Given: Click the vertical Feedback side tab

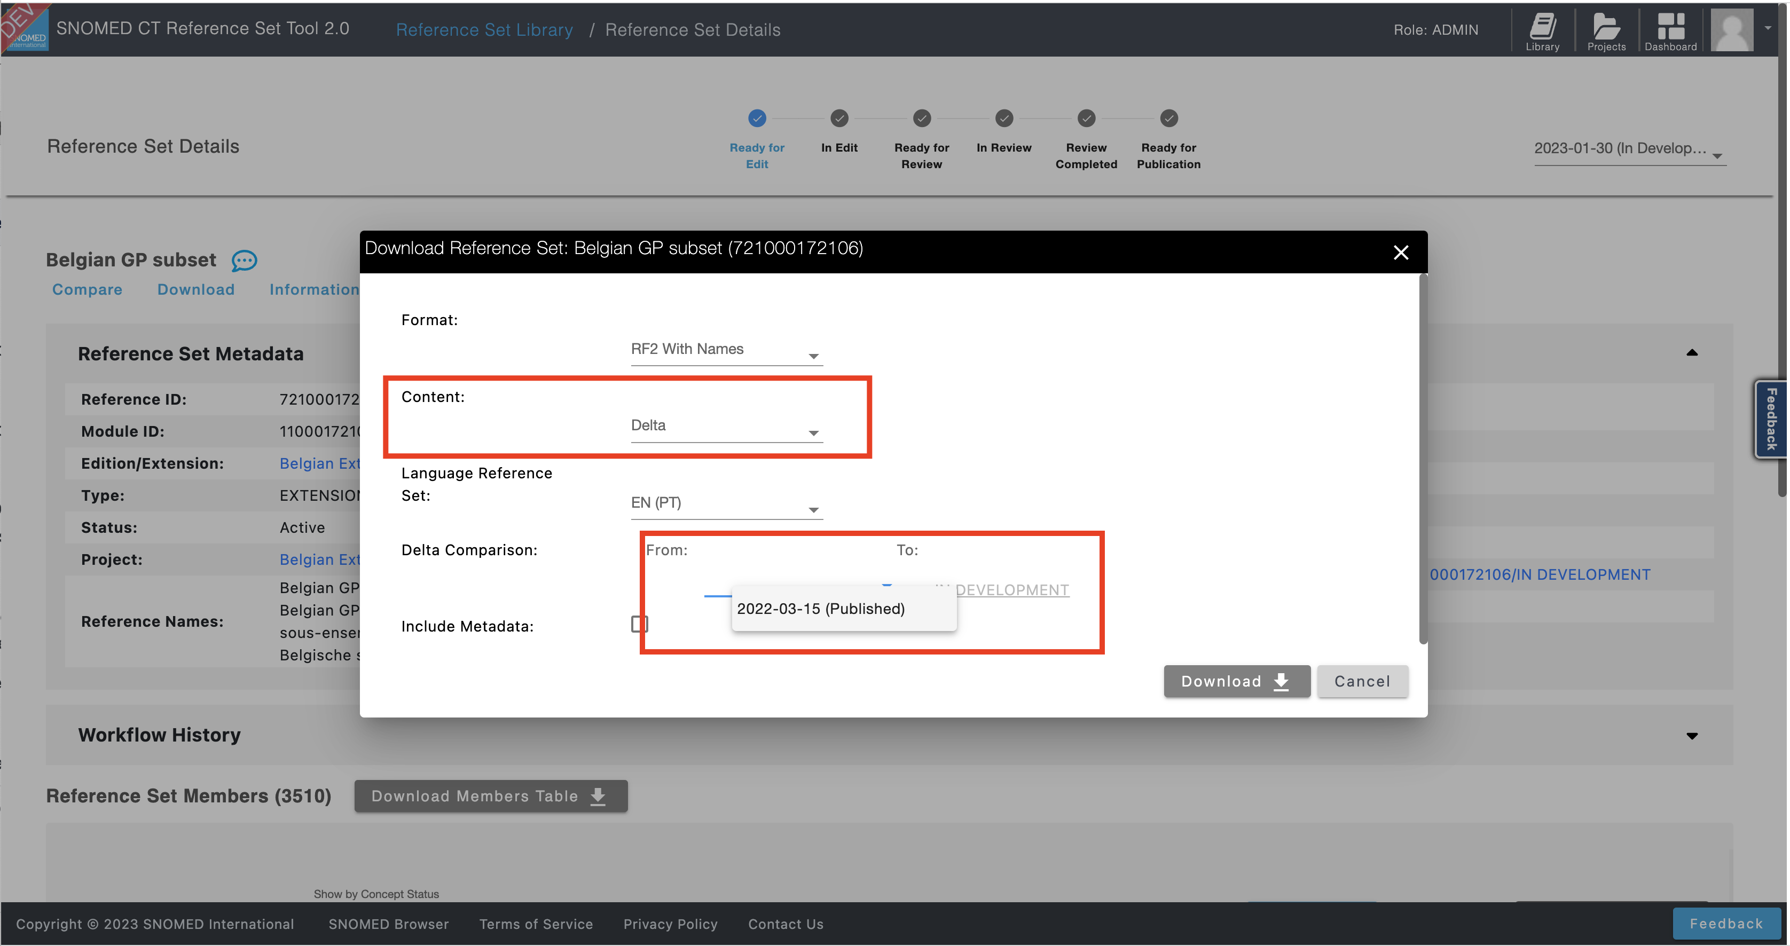Looking at the screenshot, I should pos(1771,419).
